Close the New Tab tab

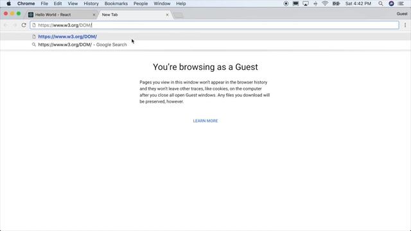(x=167, y=15)
